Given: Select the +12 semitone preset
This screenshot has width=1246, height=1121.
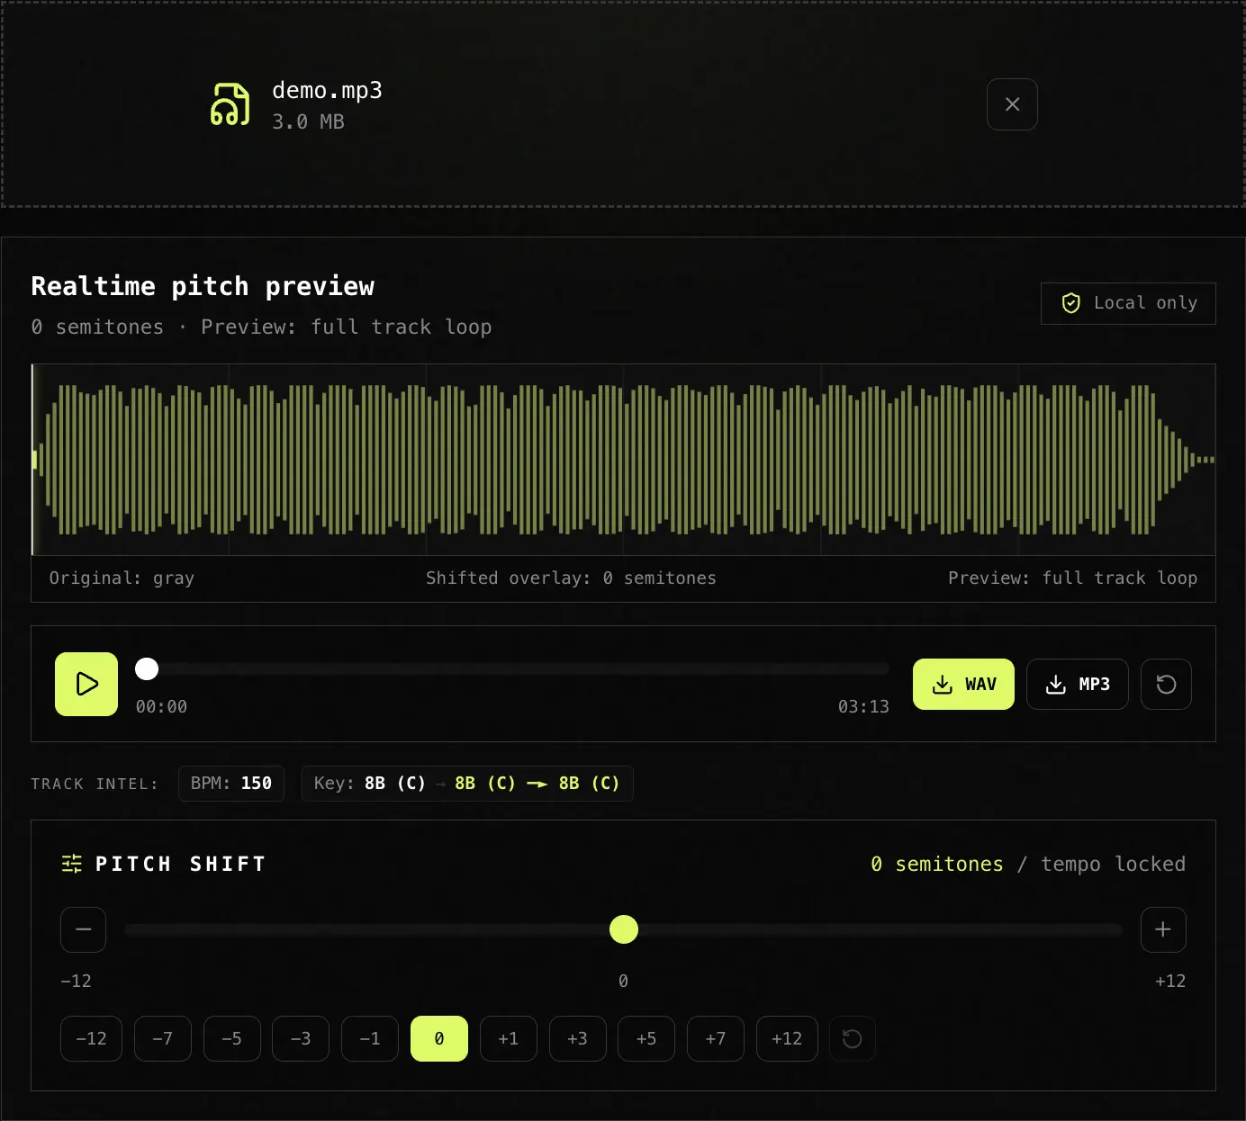Looking at the screenshot, I should point(787,1038).
